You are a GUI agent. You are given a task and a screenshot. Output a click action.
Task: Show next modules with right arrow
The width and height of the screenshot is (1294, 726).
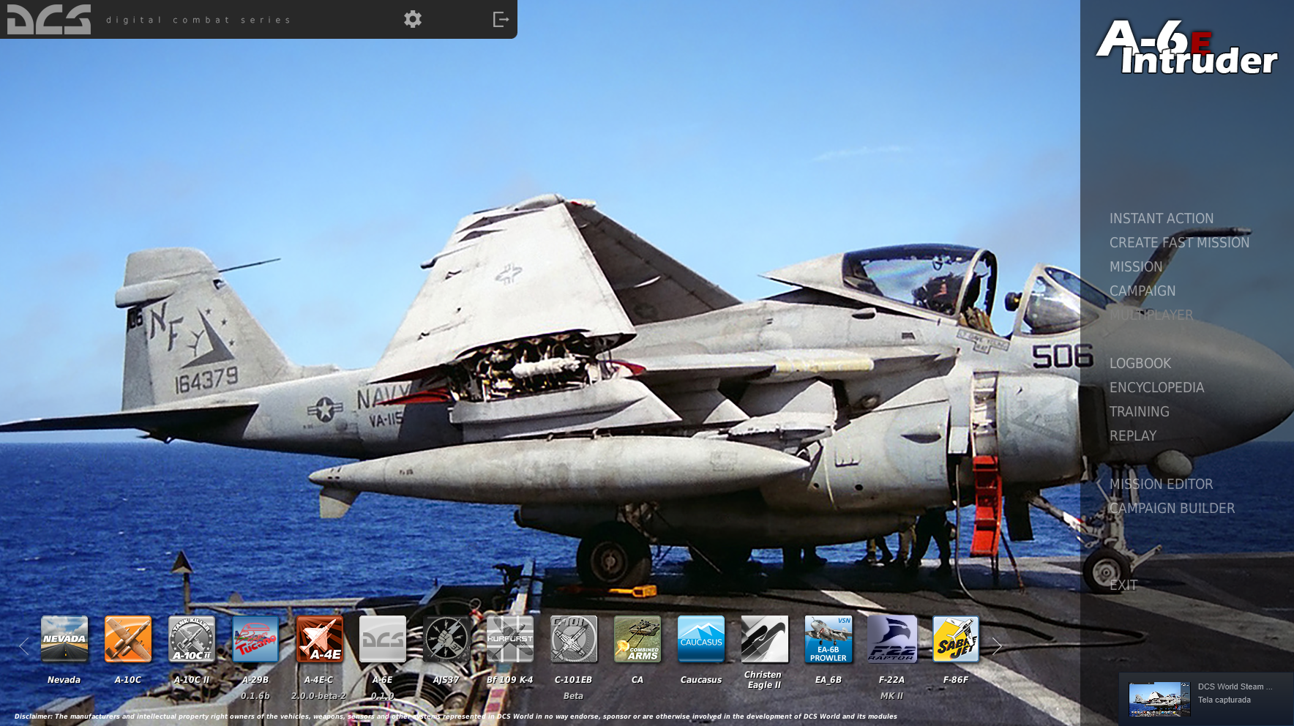click(x=996, y=645)
